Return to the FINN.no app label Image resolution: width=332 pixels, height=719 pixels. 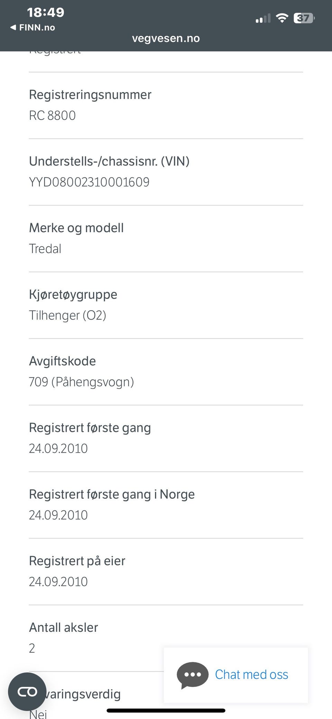pyautogui.click(x=37, y=28)
